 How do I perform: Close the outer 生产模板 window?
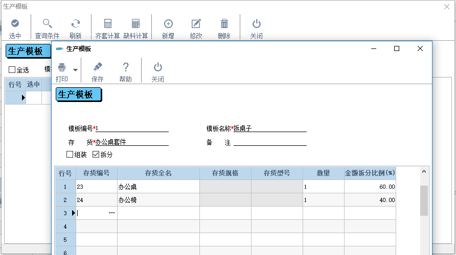pyautogui.click(x=447, y=7)
